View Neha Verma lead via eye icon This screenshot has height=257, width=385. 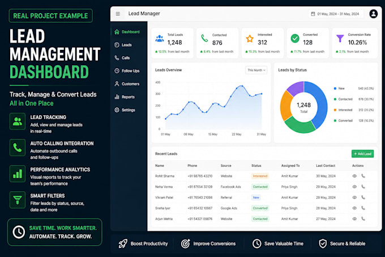pyautogui.click(x=354, y=187)
